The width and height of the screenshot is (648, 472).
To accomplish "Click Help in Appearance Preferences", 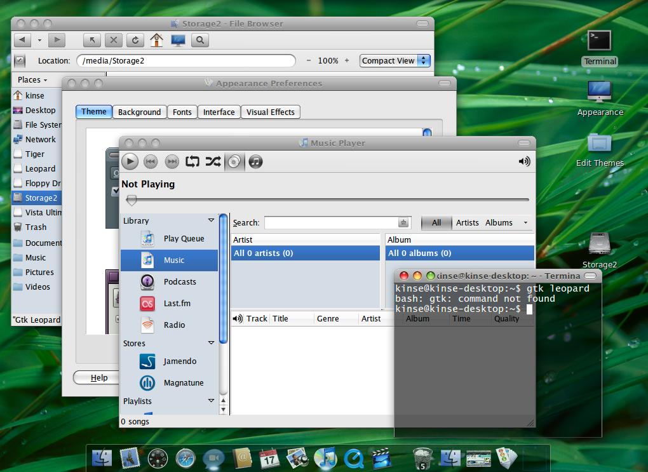I will click(96, 378).
